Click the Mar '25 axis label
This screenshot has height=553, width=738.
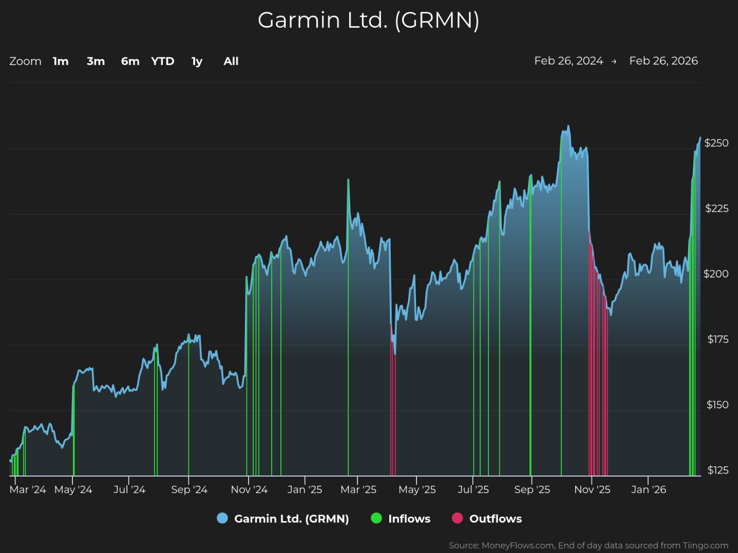click(x=358, y=489)
